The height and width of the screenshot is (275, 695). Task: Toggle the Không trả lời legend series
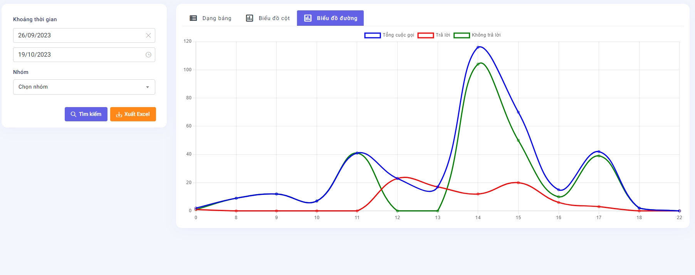[486, 35]
